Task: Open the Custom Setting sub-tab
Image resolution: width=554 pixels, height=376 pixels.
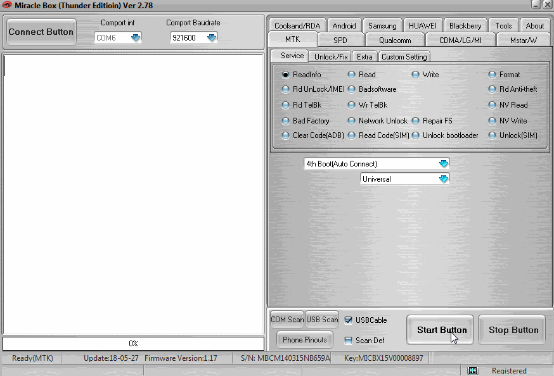Action: coord(404,57)
